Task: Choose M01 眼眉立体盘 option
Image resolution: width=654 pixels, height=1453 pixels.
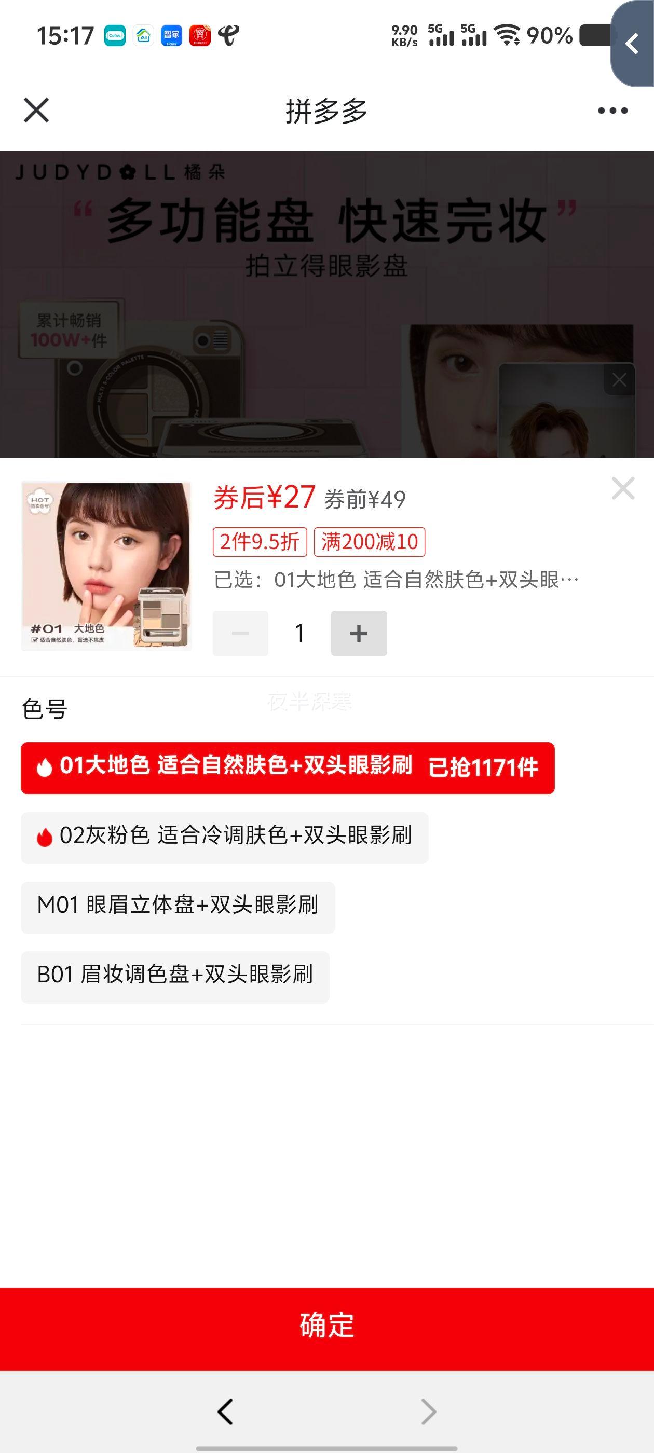Action: [178, 908]
